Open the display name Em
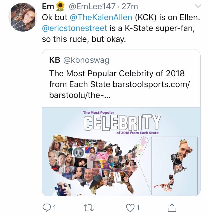209x215 pixels. 48,6
